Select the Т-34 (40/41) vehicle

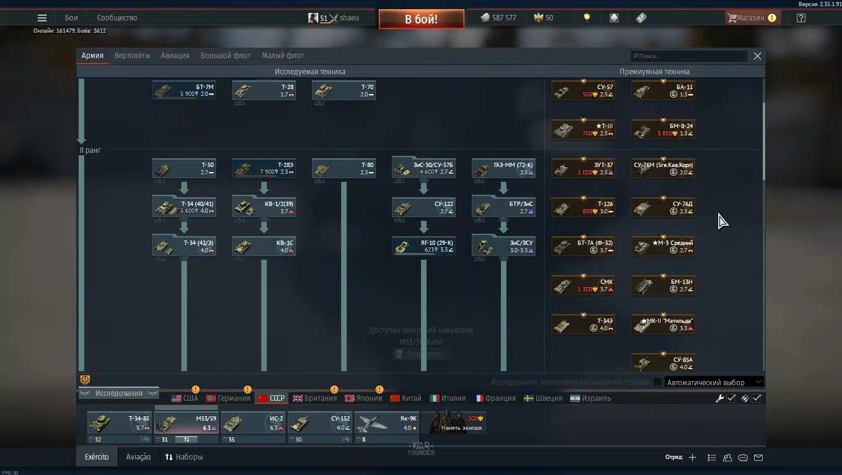click(184, 207)
